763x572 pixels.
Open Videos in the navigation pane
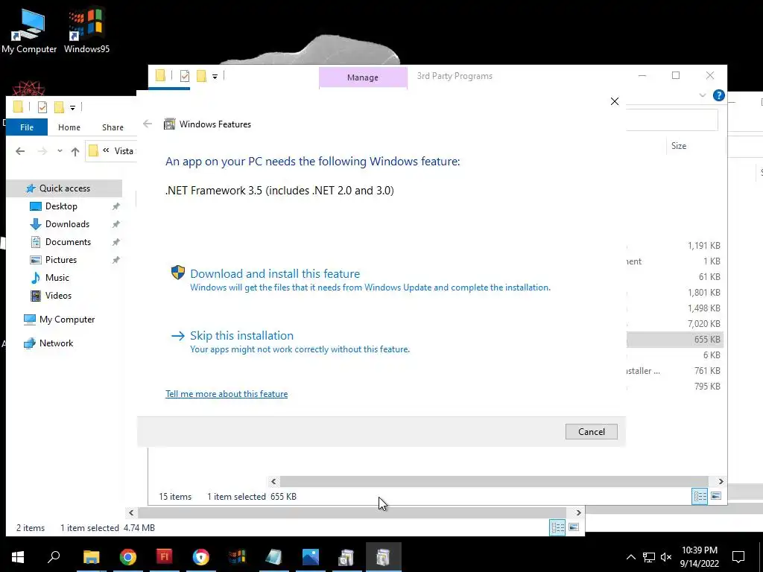click(58, 296)
